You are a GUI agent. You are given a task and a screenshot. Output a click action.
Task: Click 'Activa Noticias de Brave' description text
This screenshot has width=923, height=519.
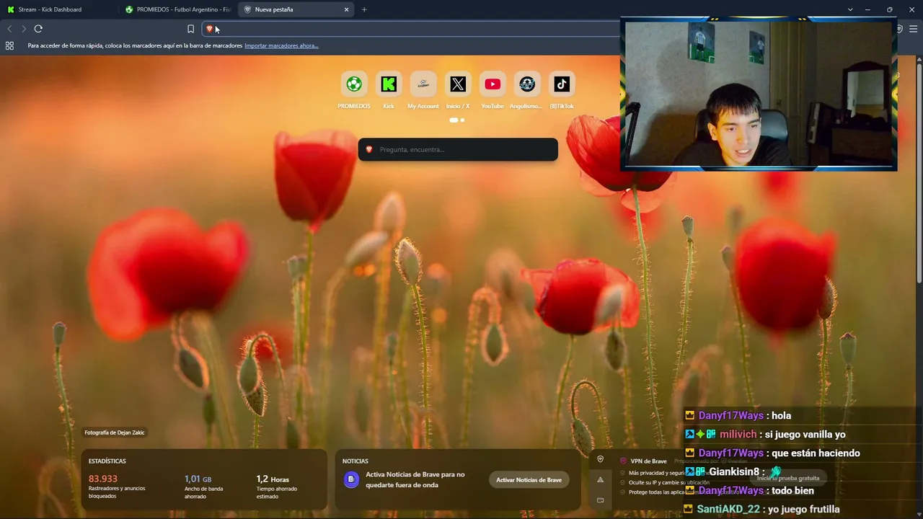(x=415, y=479)
